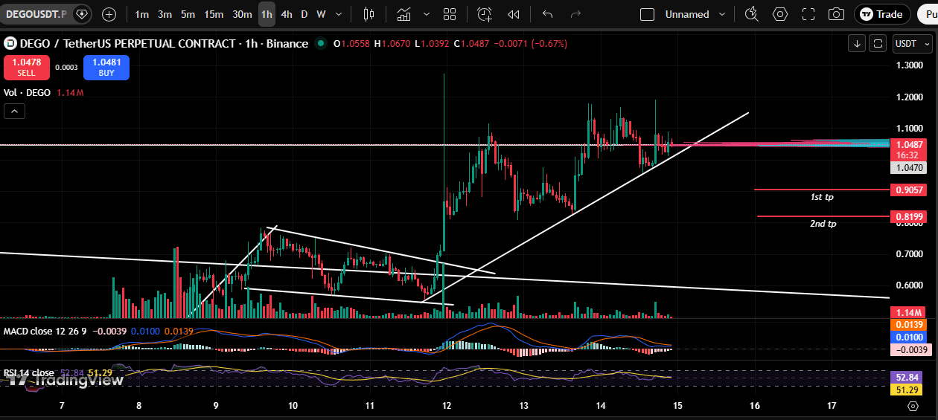This screenshot has height=420, width=938.
Task: Click the 0.9057 price label
Action: (910, 190)
